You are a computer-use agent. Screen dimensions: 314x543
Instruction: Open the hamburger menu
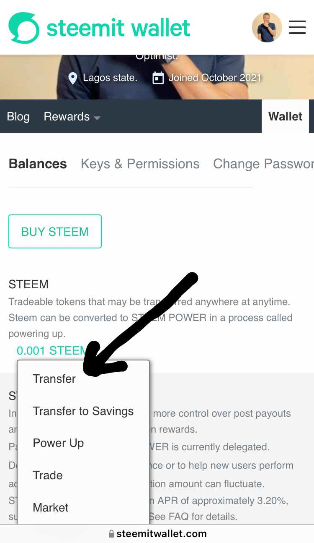(297, 28)
